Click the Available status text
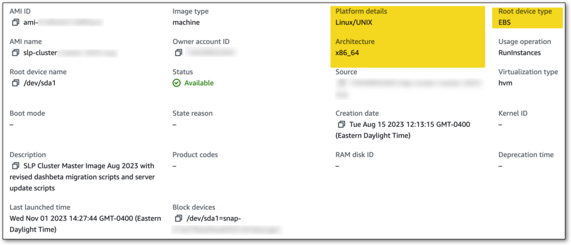The image size is (571, 245). 199,83
